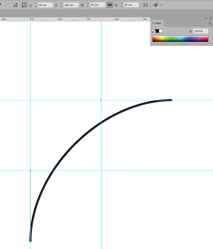Click the transform options pencil icon

point(155,5)
